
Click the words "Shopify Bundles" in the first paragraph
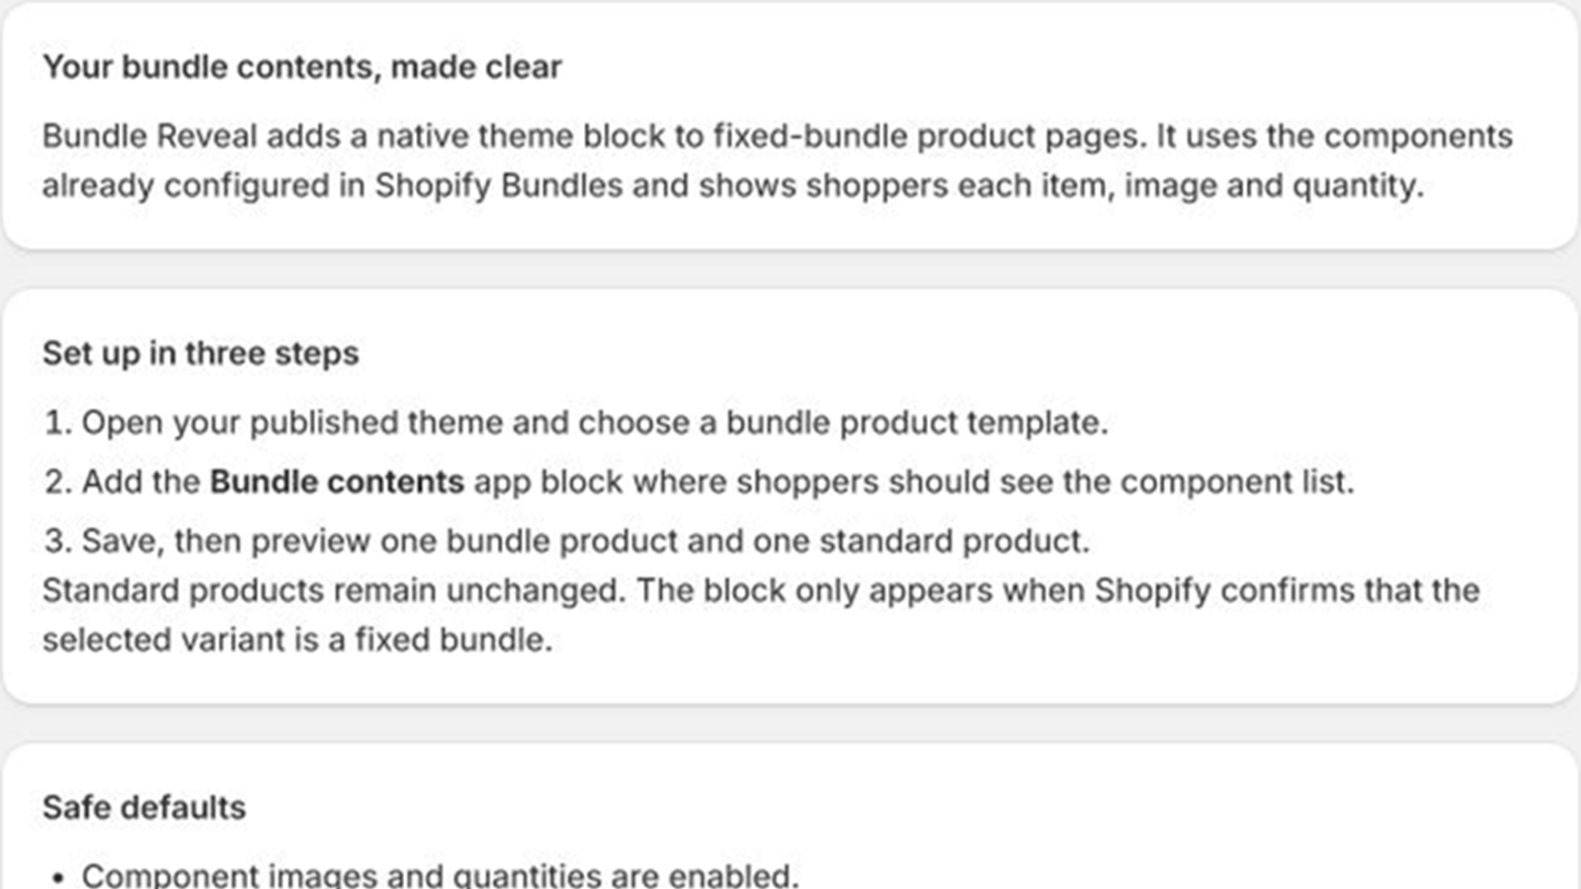499,186
